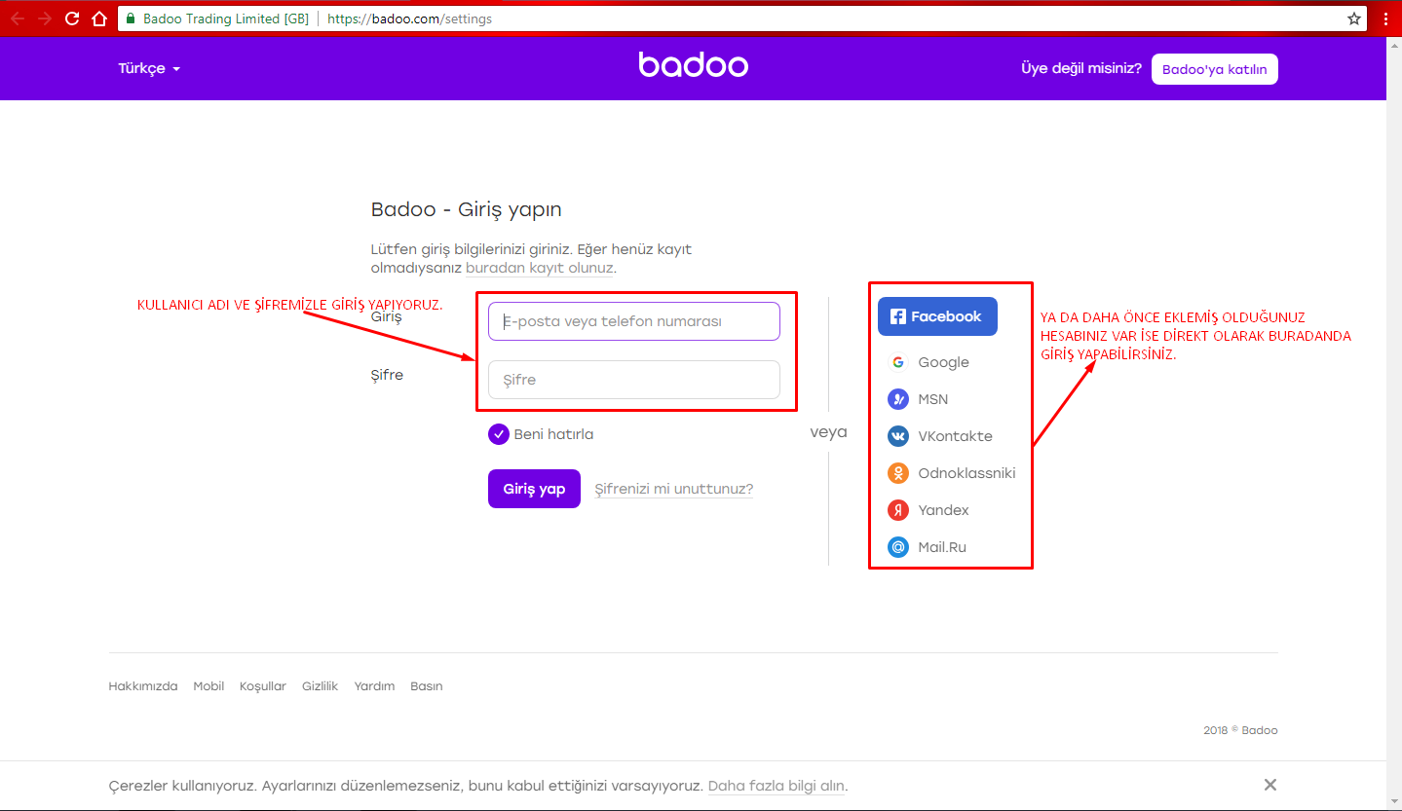Open the Şifrenizi mi unuttunuz? link
1402x811 pixels.
click(674, 489)
